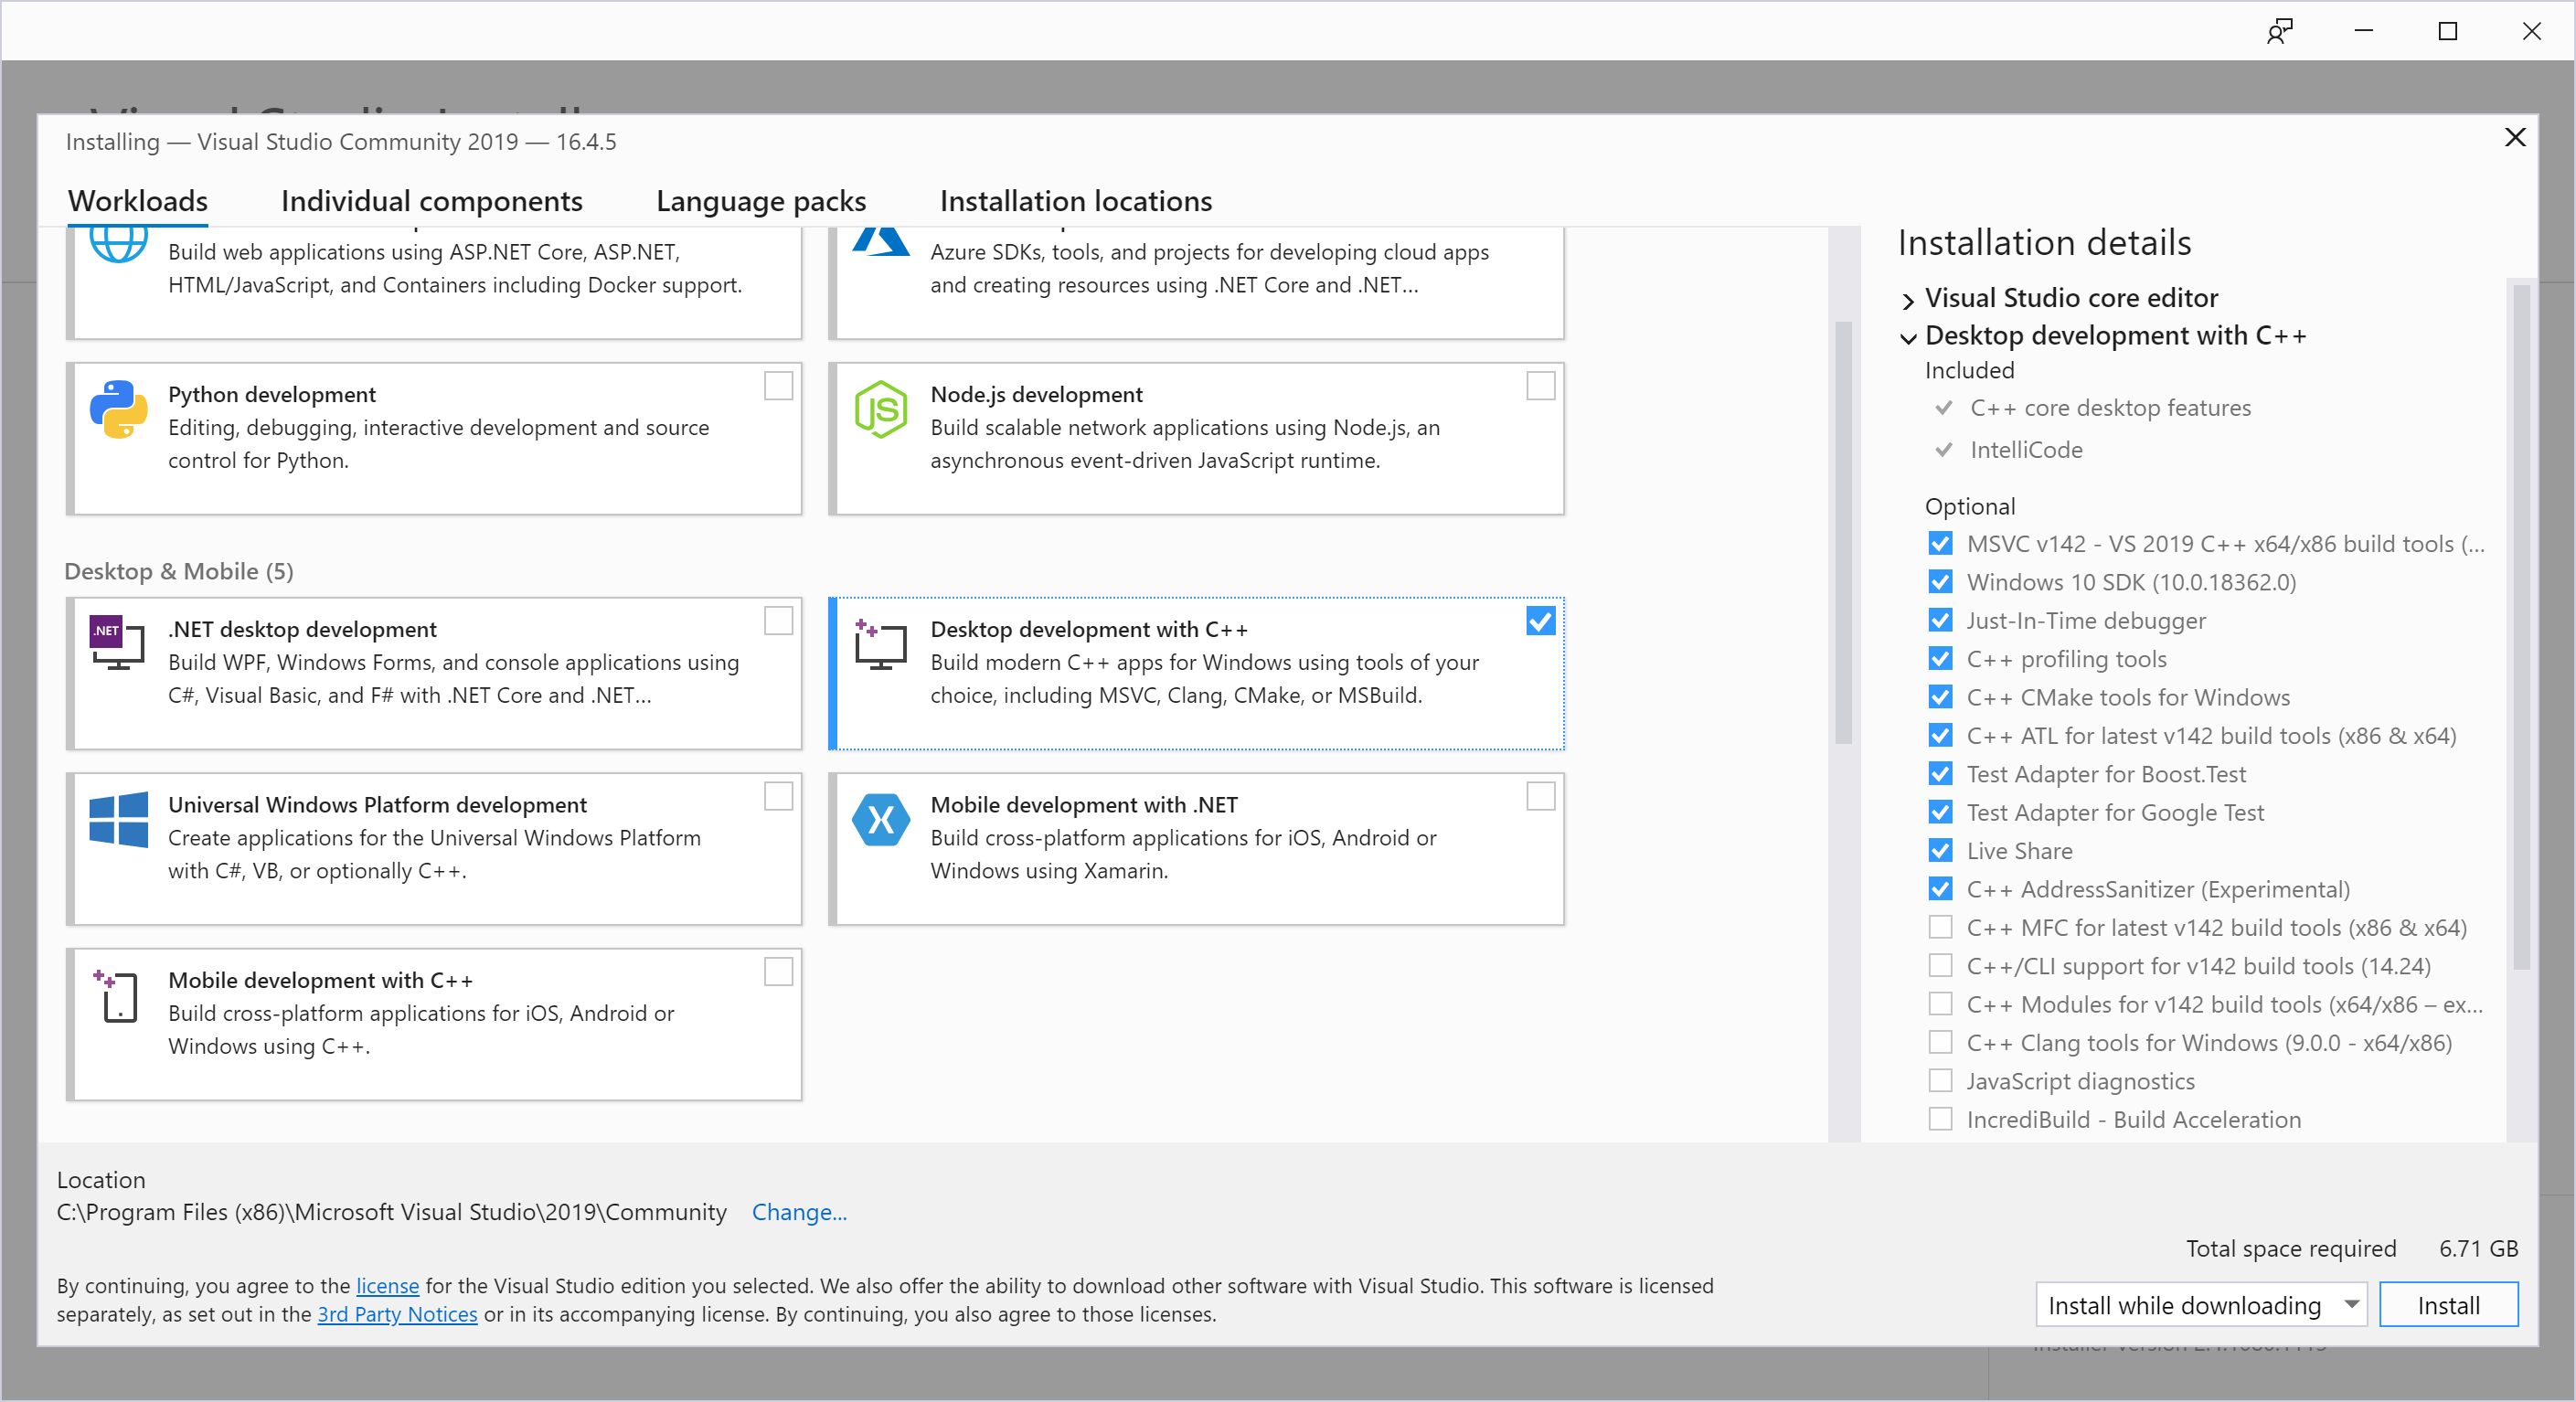Viewport: 2576px width, 1402px height.
Task: Enable the Python development workload checkbox
Action: pyautogui.click(x=778, y=386)
